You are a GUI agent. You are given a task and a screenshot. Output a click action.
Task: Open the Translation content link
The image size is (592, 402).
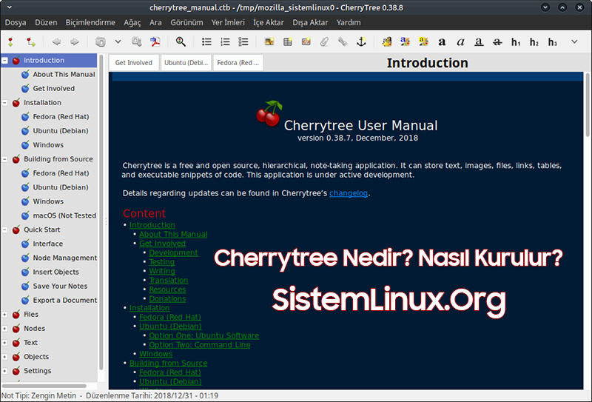point(169,281)
